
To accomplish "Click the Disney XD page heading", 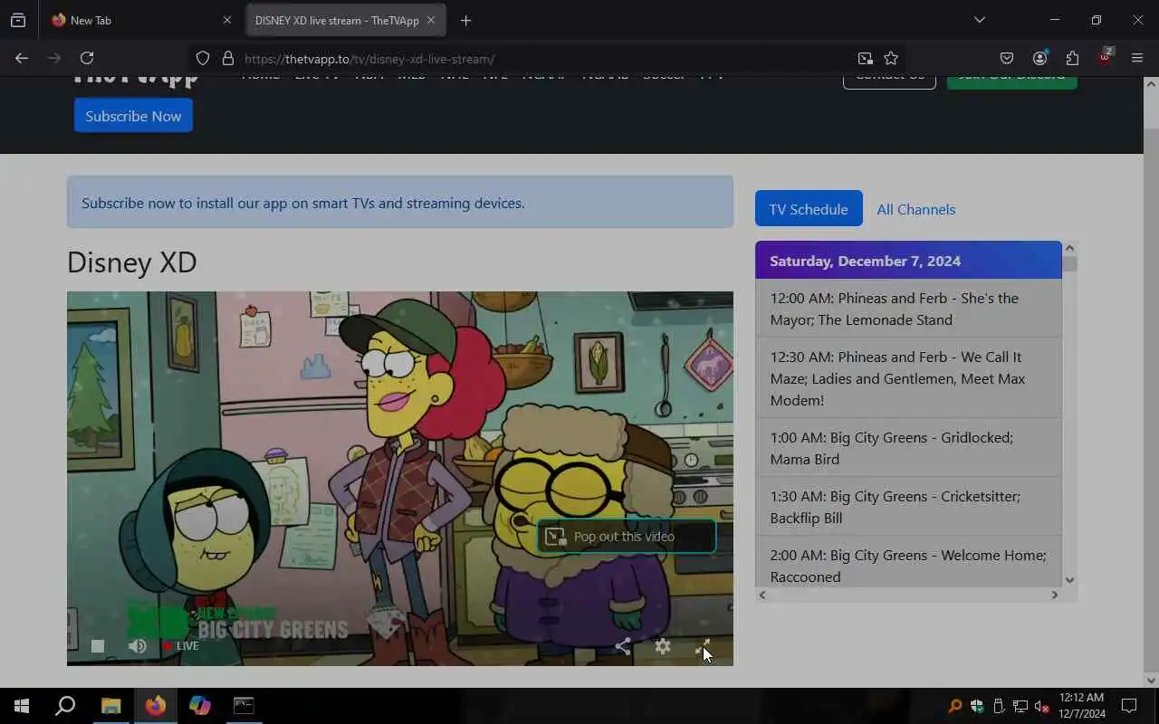I will (x=132, y=262).
